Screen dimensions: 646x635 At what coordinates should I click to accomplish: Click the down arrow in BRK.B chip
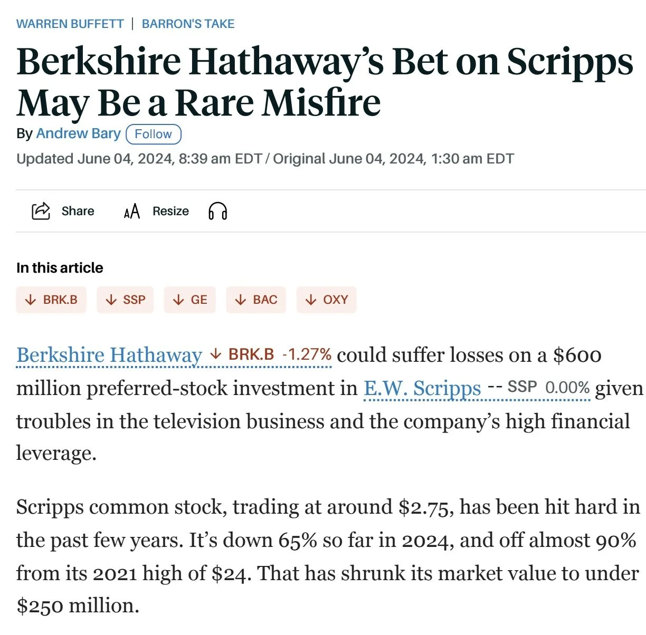(x=31, y=300)
